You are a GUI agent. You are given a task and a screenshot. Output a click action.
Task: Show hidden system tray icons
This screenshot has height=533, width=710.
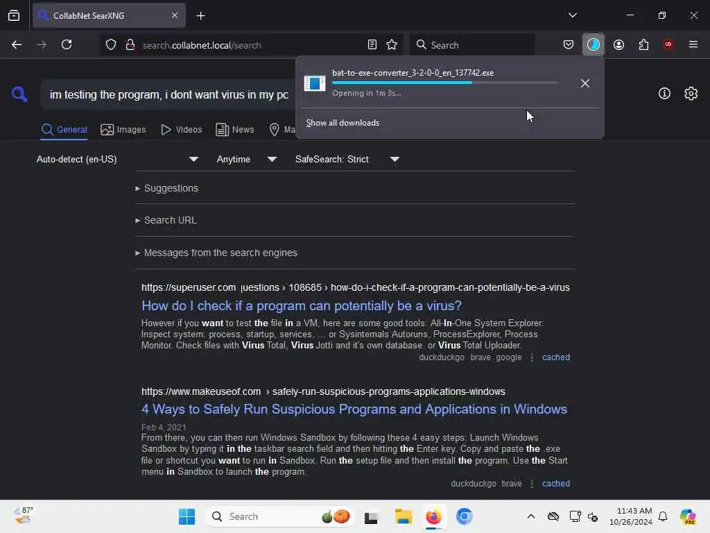pyautogui.click(x=531, y=516)
